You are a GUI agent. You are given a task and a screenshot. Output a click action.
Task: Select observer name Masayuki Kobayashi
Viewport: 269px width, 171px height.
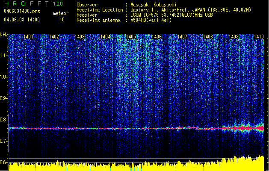pyautogui.click(x=154, y=5)
